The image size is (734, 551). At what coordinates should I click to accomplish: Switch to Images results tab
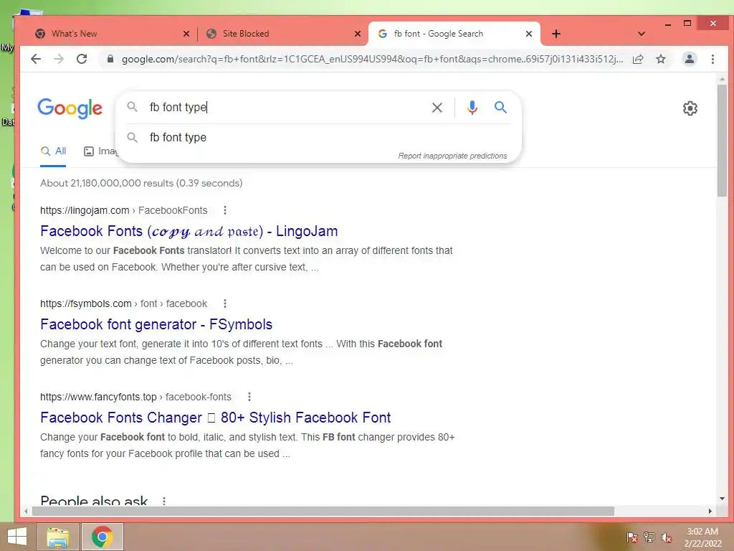[x=100, y=151]
